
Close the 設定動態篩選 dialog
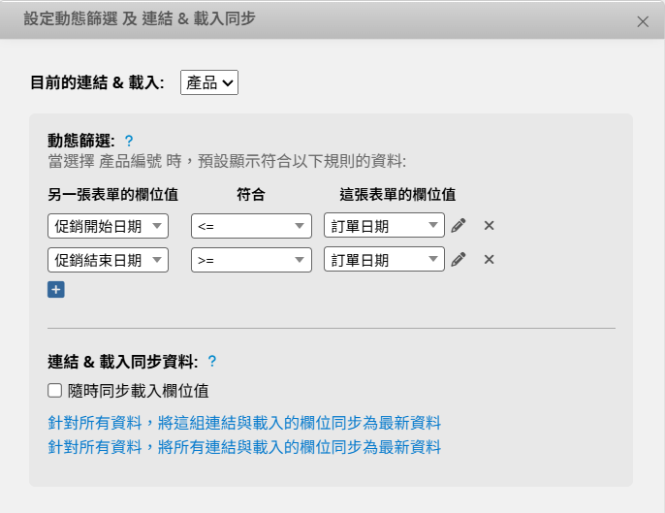(643, 21)
